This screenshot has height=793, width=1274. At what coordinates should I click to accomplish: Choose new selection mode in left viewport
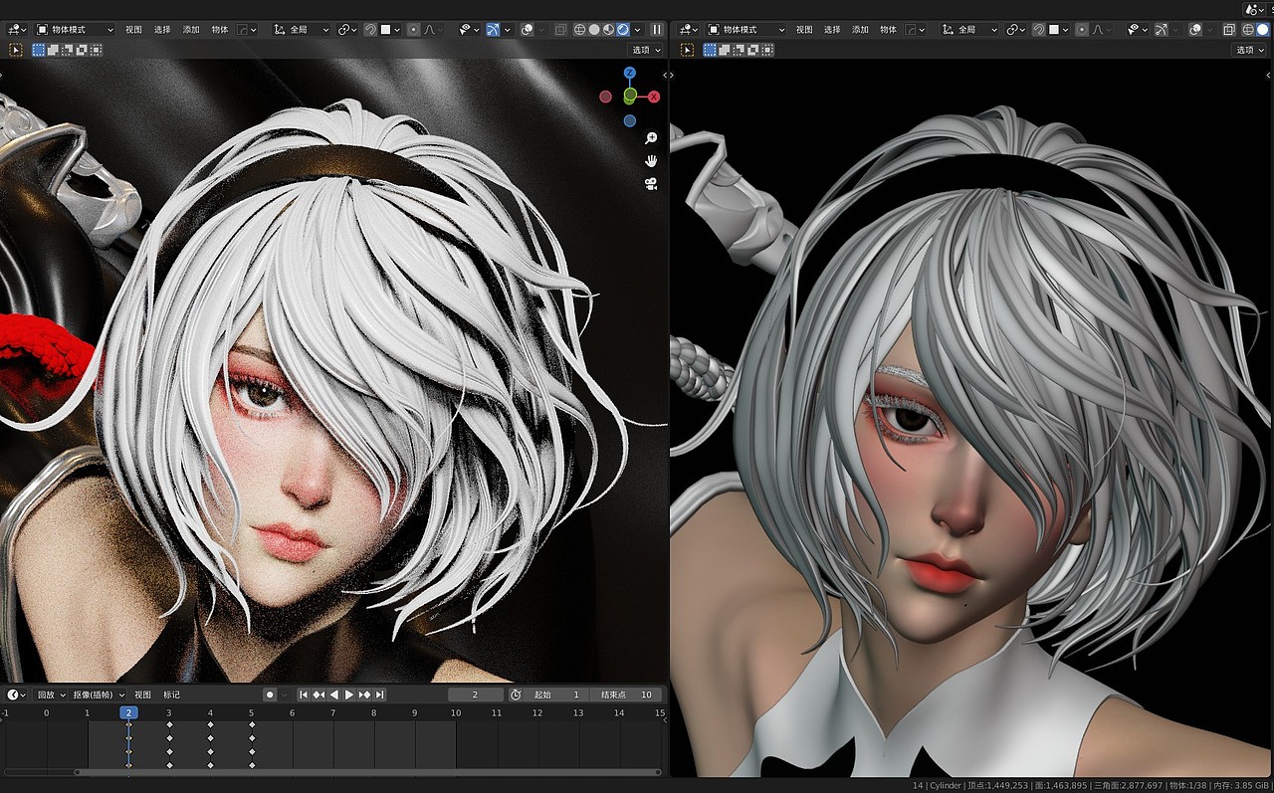(39, 50)
